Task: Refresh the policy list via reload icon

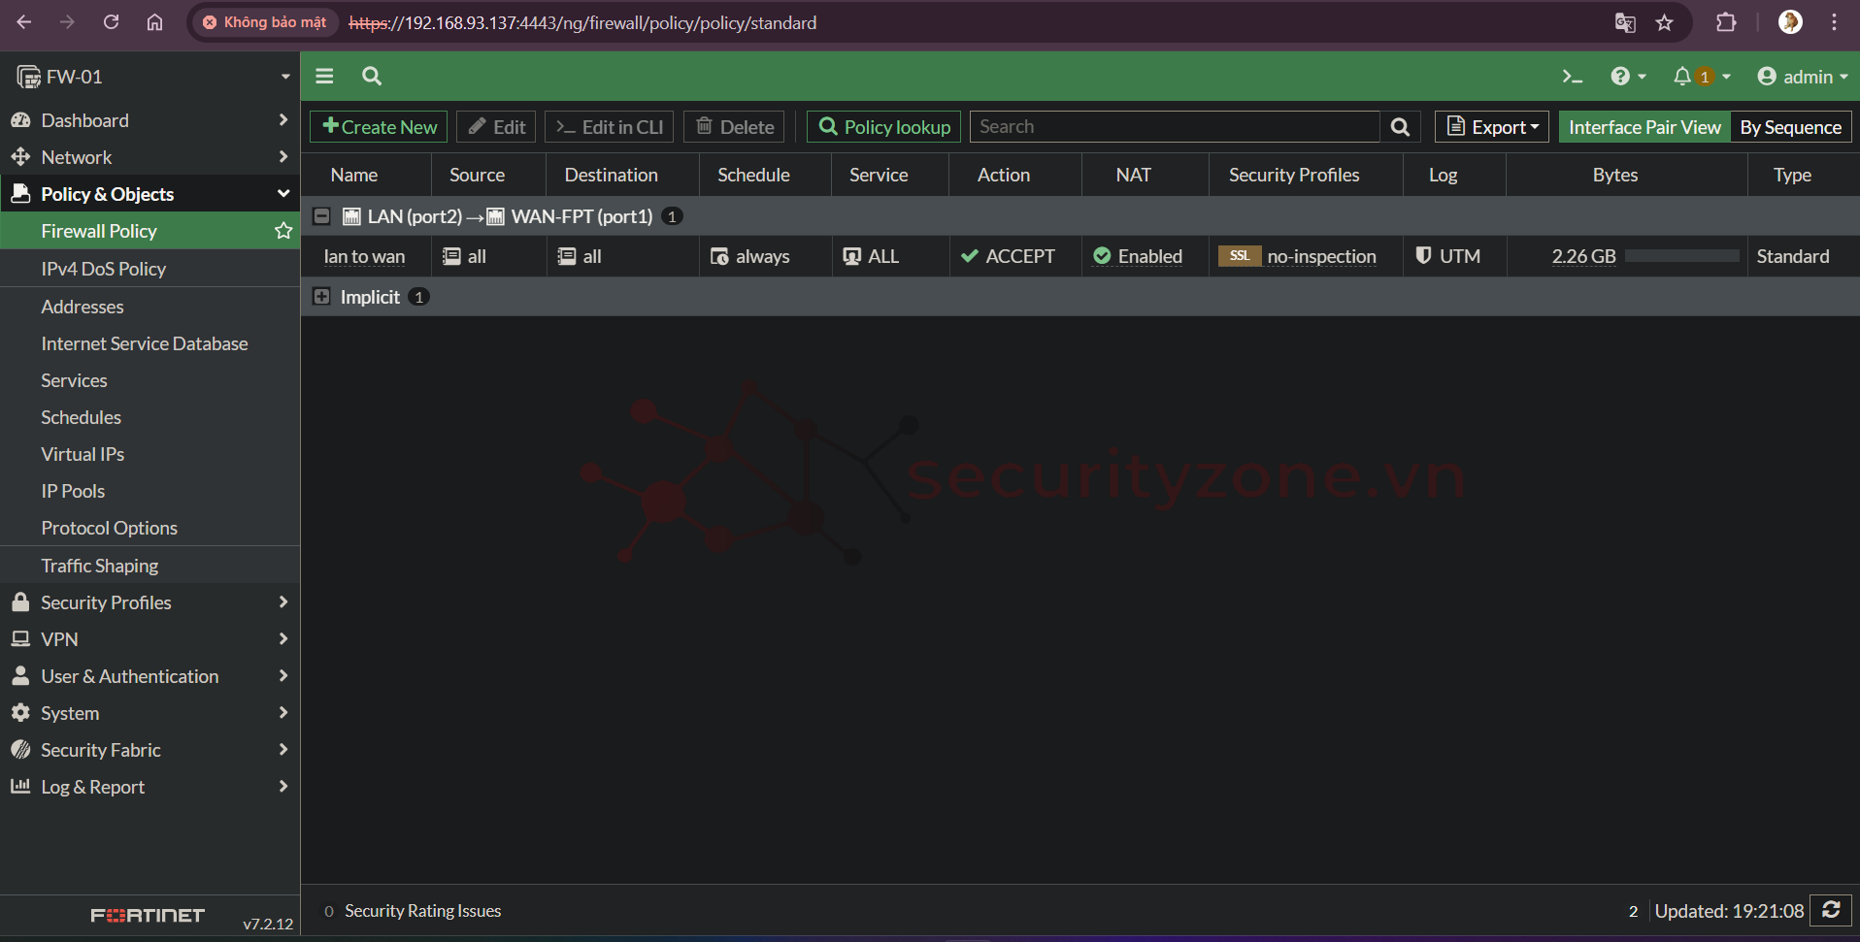Action: click(1831, 910)
